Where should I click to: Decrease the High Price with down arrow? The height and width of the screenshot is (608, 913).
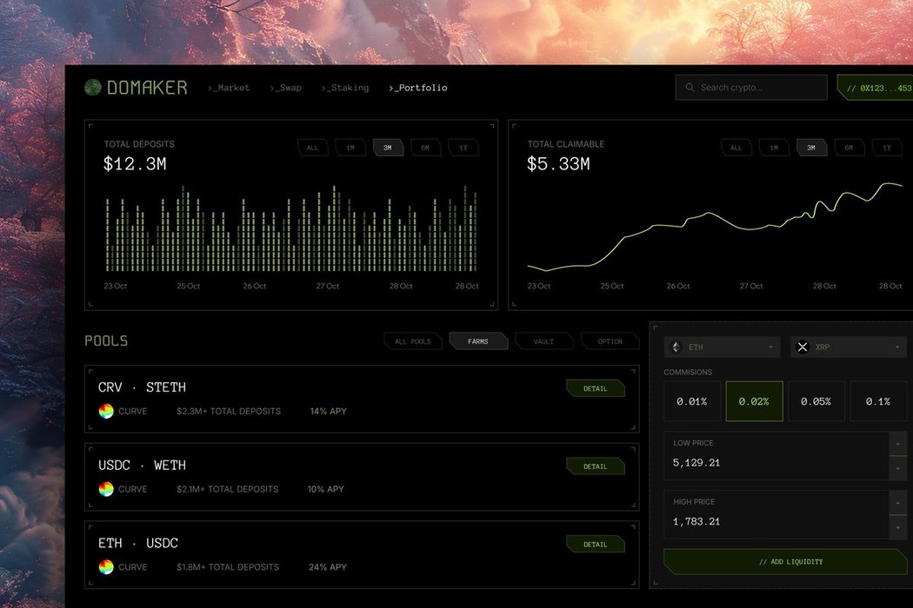click(898, 527)
